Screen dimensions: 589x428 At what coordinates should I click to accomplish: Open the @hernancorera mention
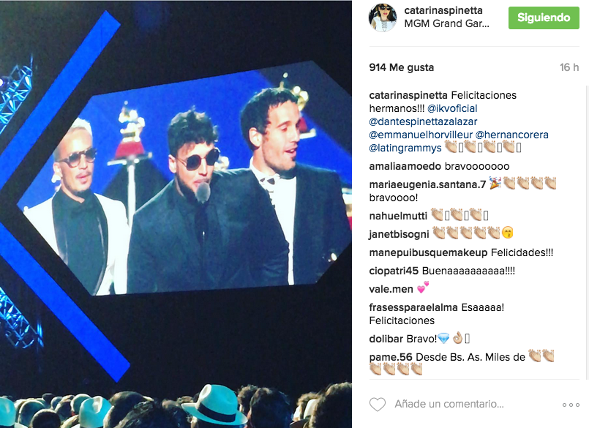pos(511,135)
